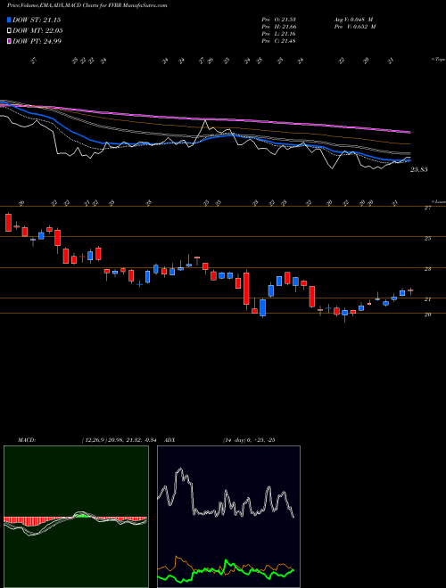This screenshot has width=446, height=588.
Task: Click the last candlestick on the far right
Action: (x=410, y=290)
